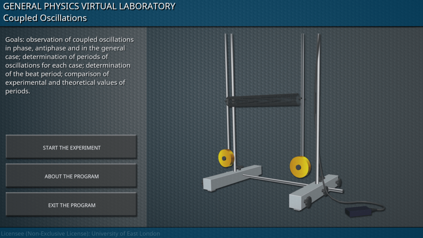The width and height of the screenshot is (423, 238).
Task: Click the thin rod above right pendulum disc
Action: [303, 124]
